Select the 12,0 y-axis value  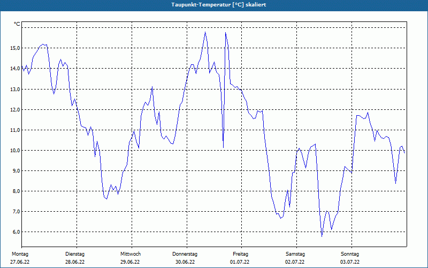coord(15,110)
